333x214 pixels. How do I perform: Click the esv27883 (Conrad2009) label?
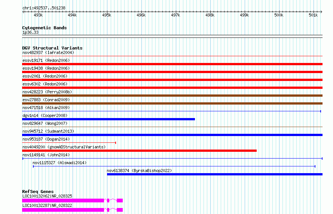click(46, 100)
